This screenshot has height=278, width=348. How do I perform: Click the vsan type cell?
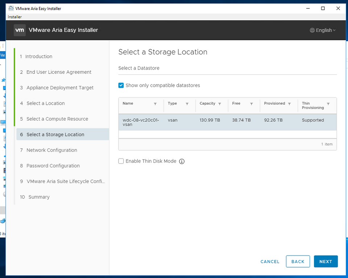coord(173,120)
